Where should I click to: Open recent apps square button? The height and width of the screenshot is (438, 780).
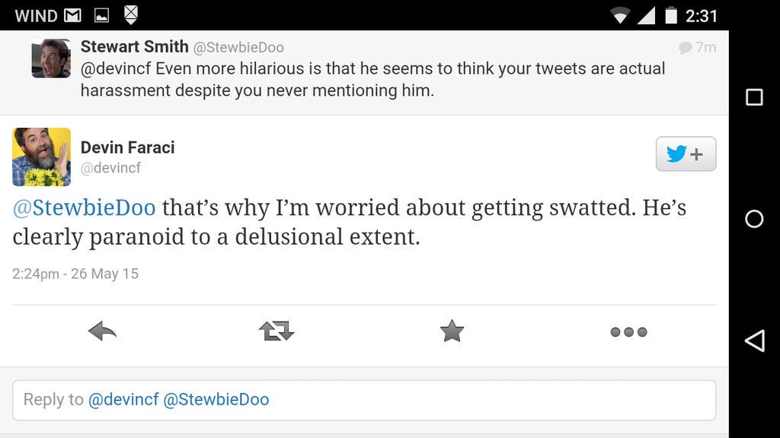[754, 97]
